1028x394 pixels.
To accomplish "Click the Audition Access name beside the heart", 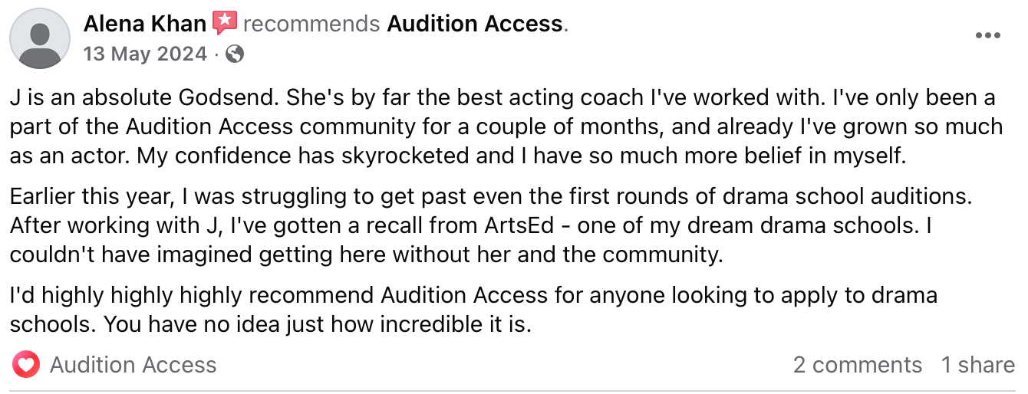I will pyautogui.click(x=133, y=365).
